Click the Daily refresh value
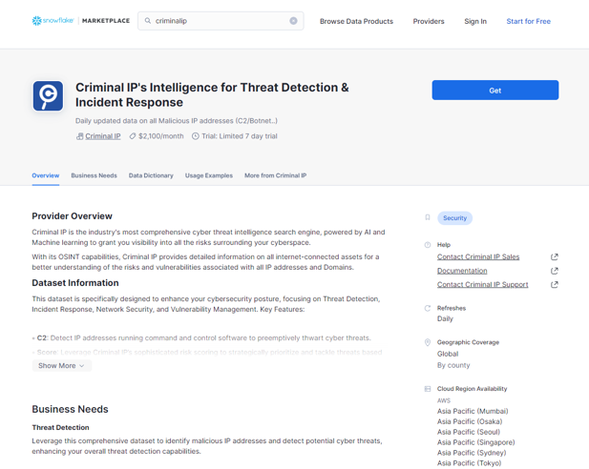Image resolution: width=589 pixels, height=469 pixels. click(445, 319)
